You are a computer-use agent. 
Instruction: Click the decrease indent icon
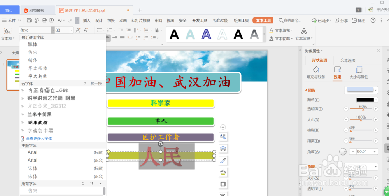[x=121, y=30]
